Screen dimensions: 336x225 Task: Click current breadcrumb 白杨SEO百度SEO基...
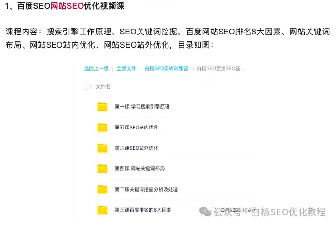220,69
